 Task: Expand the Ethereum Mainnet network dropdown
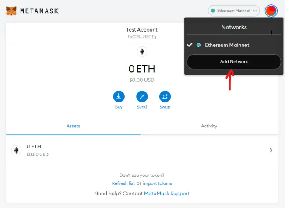(234, 11)
